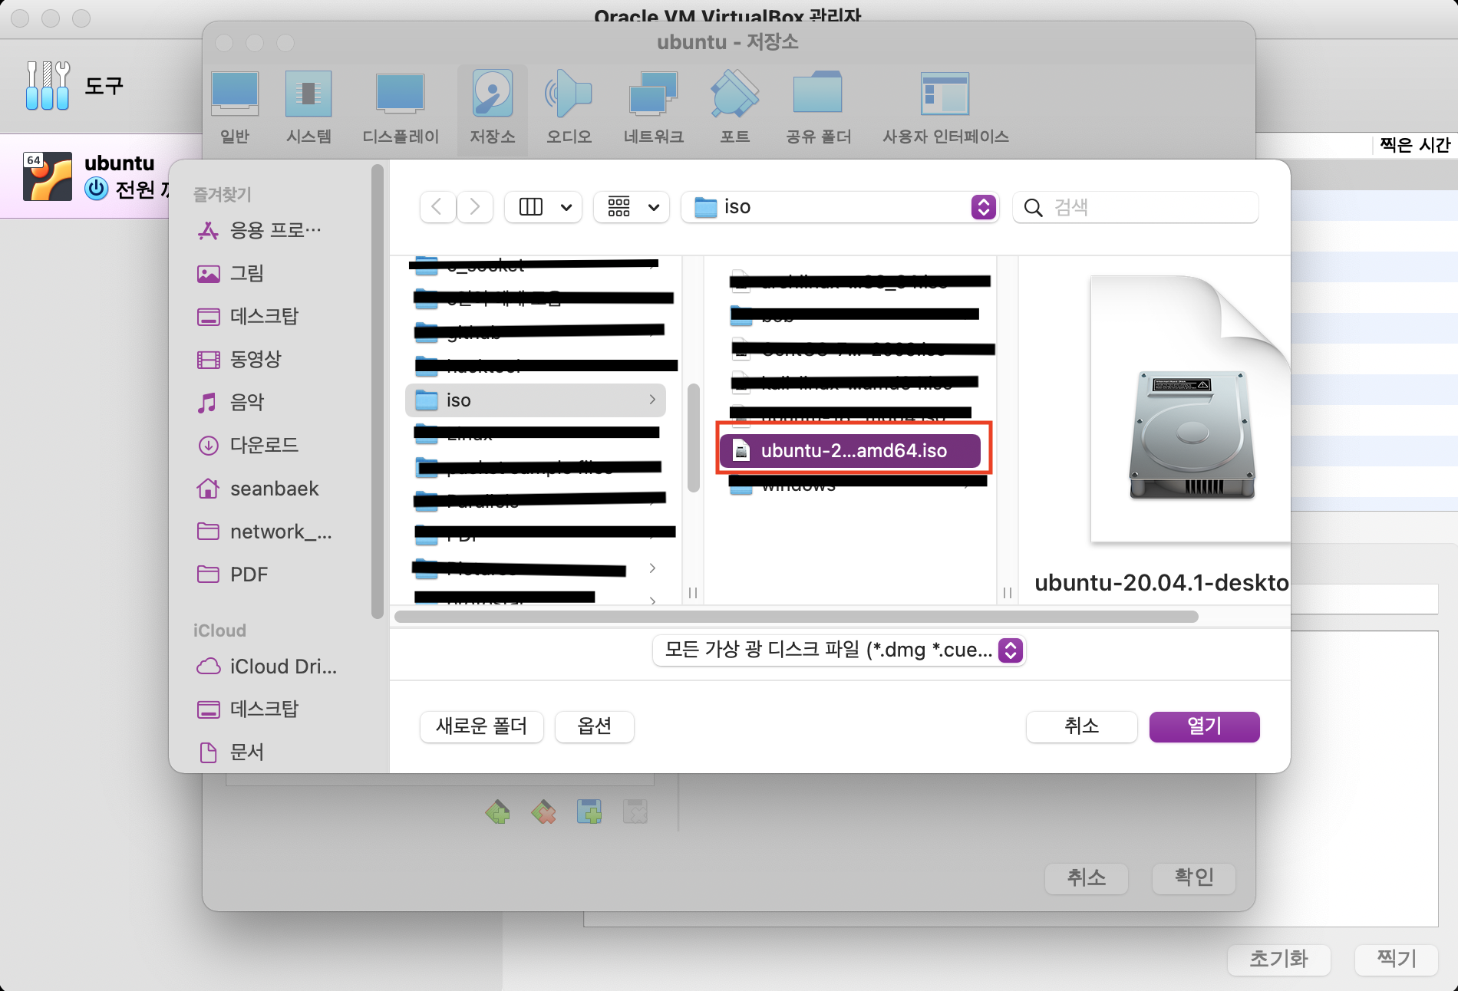1458x991 pixels.
Task: Open the 디스플레이 (Display) settings tab
Action: coord(401,107)
